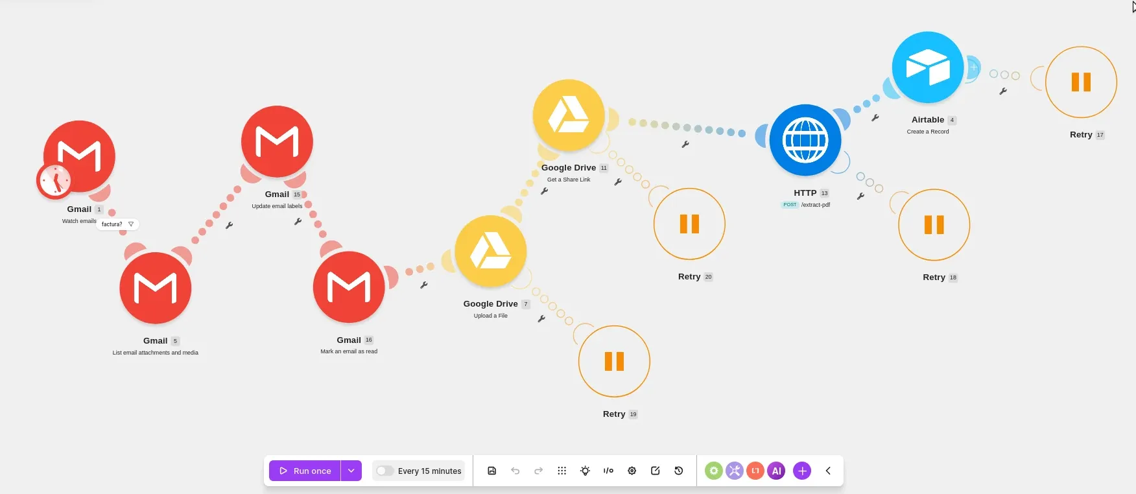Click the Mark an email as read label
The width and height of the screenshot is (1136, 494).
point(349,351)
